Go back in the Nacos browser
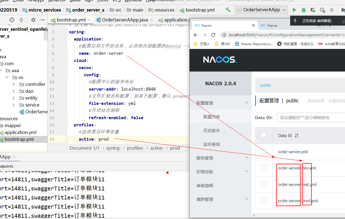The height and width of the screenshot is (219, 345). (196, 35)
